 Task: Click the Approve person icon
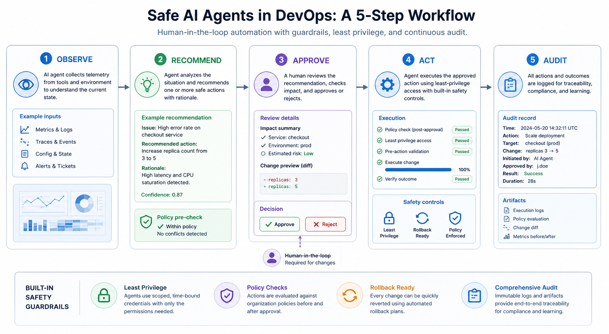click(x=266, y=85)
